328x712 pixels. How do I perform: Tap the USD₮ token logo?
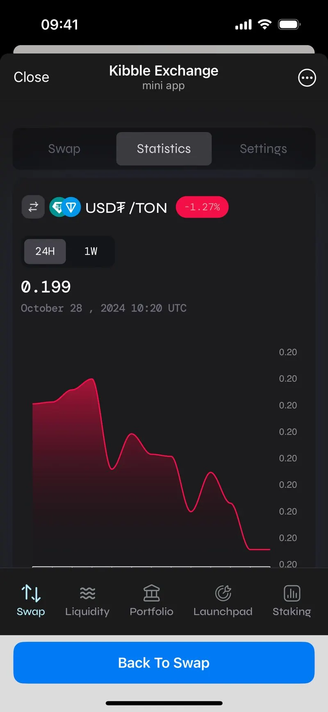coord(58,207)
